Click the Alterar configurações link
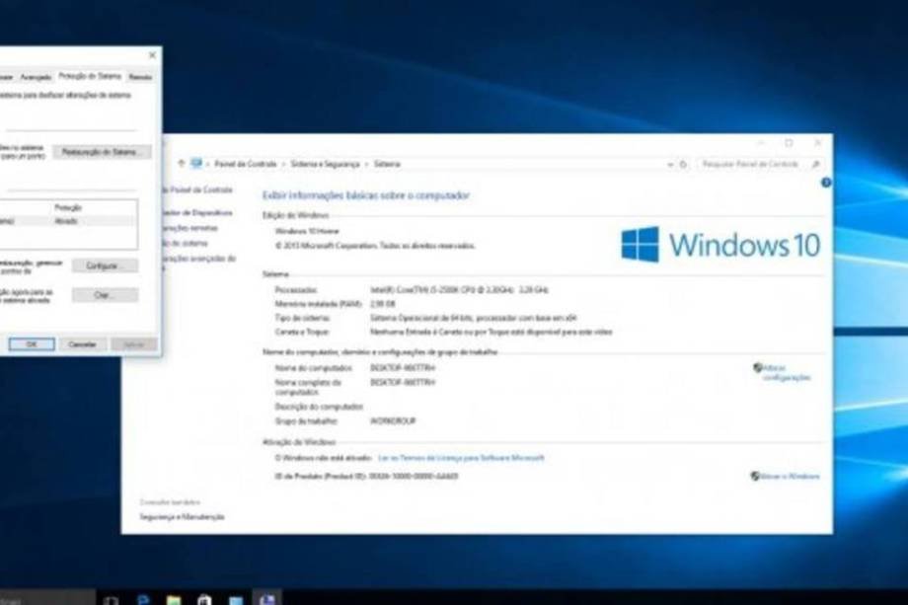Viewport: 908px width, 605px height. point(786,373)
